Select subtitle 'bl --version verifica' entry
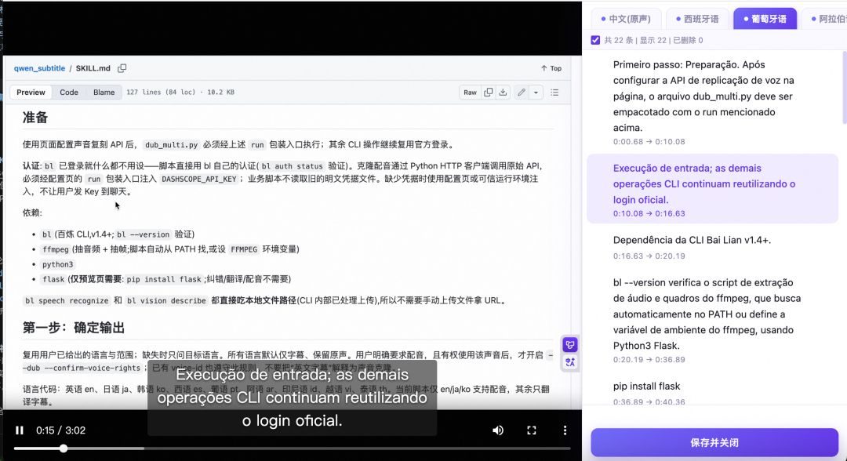This screenshot has height=461, width=847. coord(712,320)
